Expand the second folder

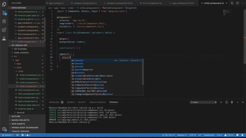pyautogui.click(x=20, y=112)
